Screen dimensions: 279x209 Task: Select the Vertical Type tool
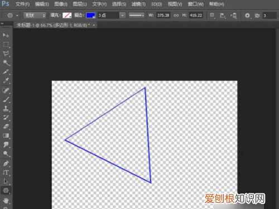[6, 172]
